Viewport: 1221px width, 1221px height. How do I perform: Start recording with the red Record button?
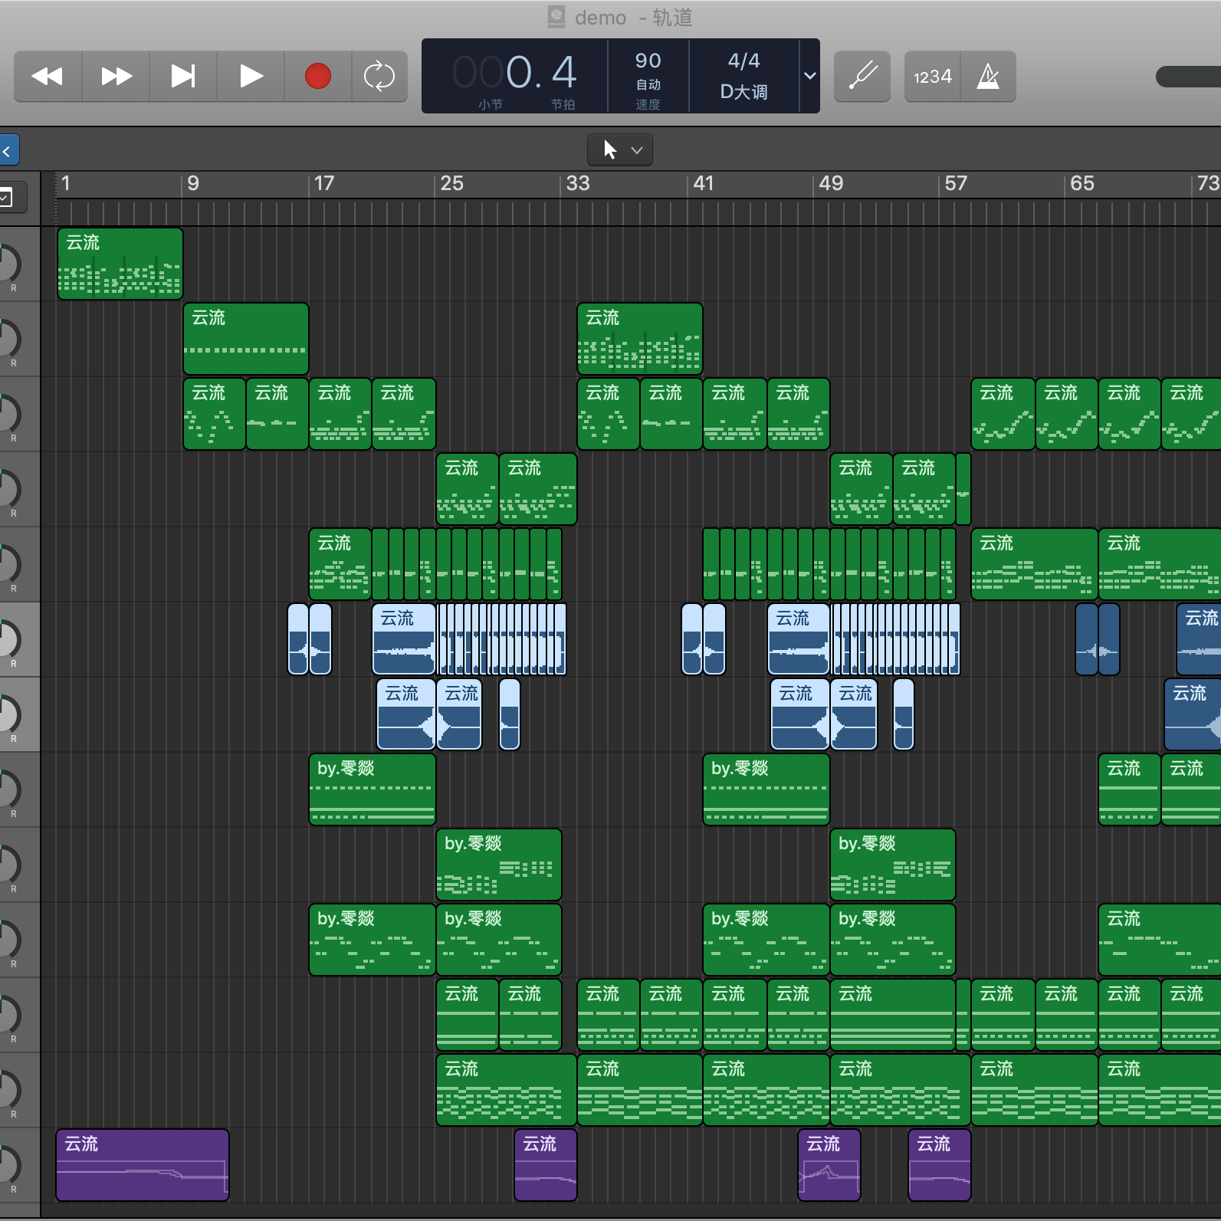click(318, 77)
